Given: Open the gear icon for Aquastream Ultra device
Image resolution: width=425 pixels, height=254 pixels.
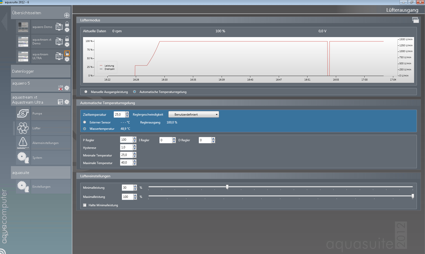Looking at the screenshot, I should coord(67,102).
